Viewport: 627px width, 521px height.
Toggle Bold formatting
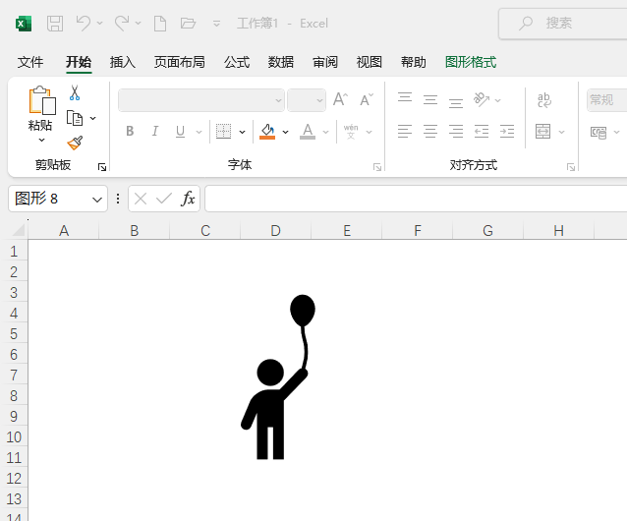pos(130,131)
